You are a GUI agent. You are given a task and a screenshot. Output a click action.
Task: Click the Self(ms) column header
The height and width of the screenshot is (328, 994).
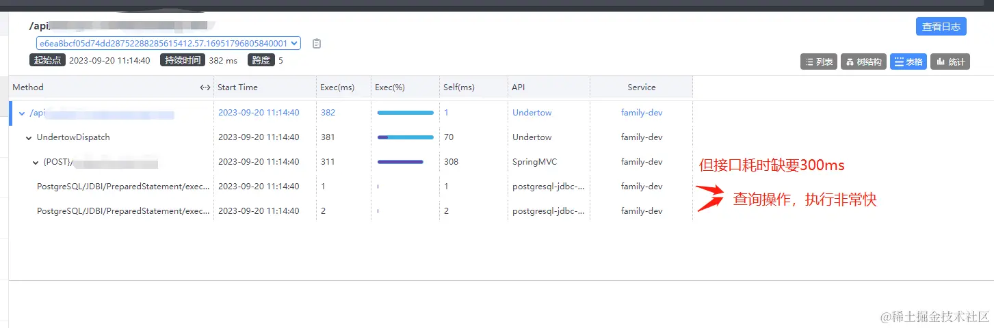459,87
